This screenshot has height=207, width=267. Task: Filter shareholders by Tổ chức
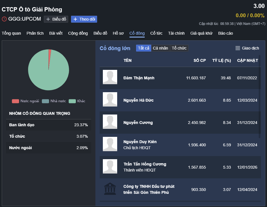pyautogui.click(x=179, y=48)
